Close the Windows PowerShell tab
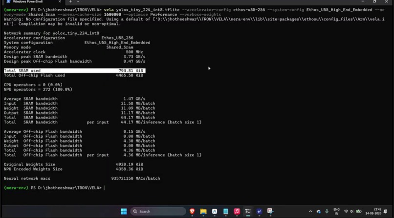 coord(60,1)
